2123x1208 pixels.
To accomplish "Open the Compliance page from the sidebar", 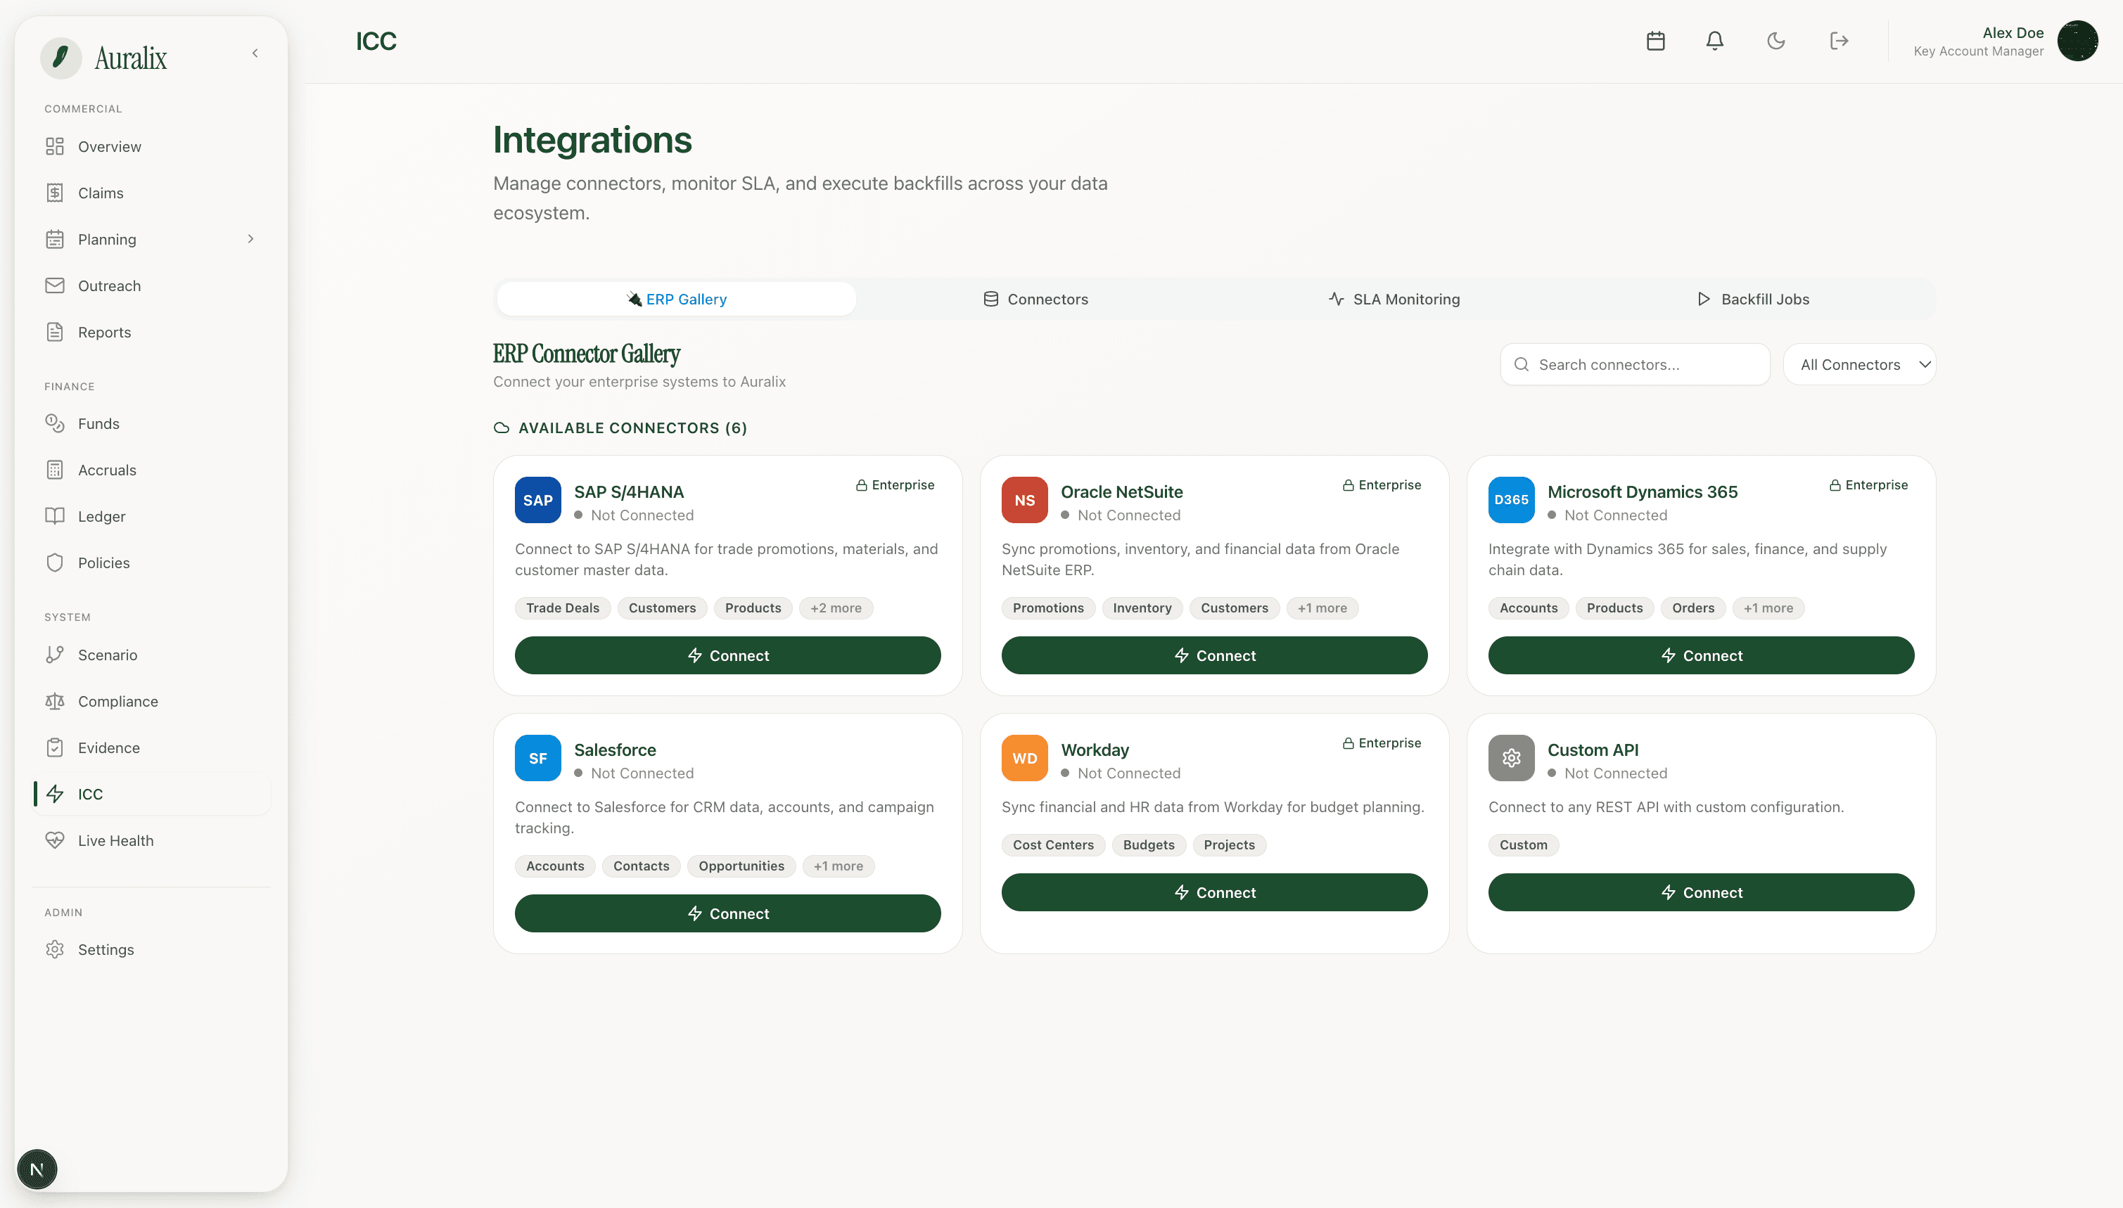I will [118, 701].
